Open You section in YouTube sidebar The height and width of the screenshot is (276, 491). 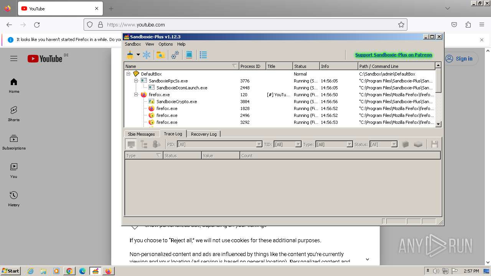pyautogui.click(x=14, y=171)
